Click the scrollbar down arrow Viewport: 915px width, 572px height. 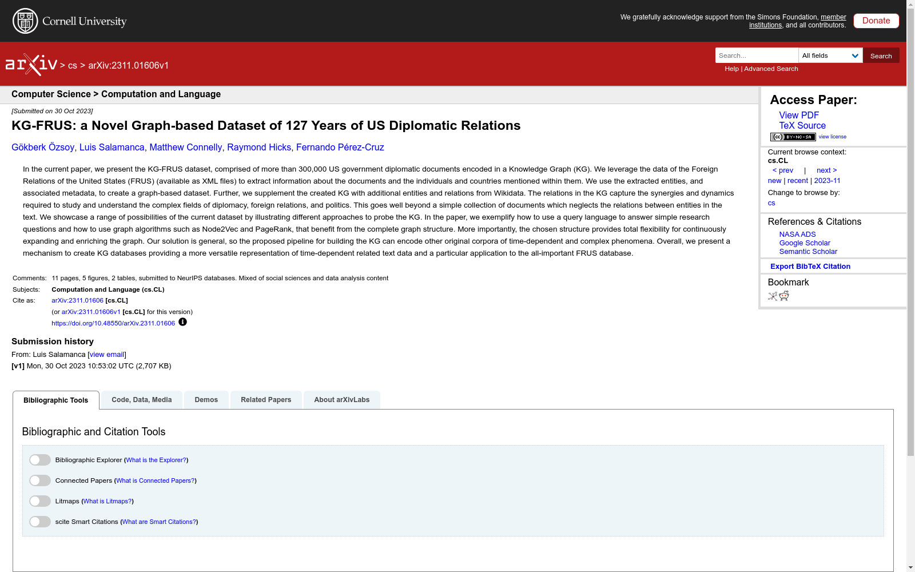[910, 567]
